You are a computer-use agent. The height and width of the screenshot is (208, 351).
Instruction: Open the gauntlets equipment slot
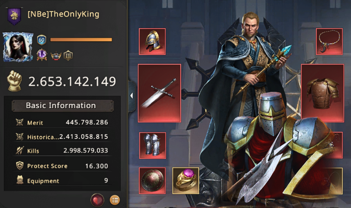[152, 145]
